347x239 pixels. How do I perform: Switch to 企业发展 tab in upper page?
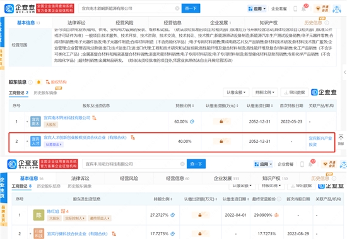point(220,23)
